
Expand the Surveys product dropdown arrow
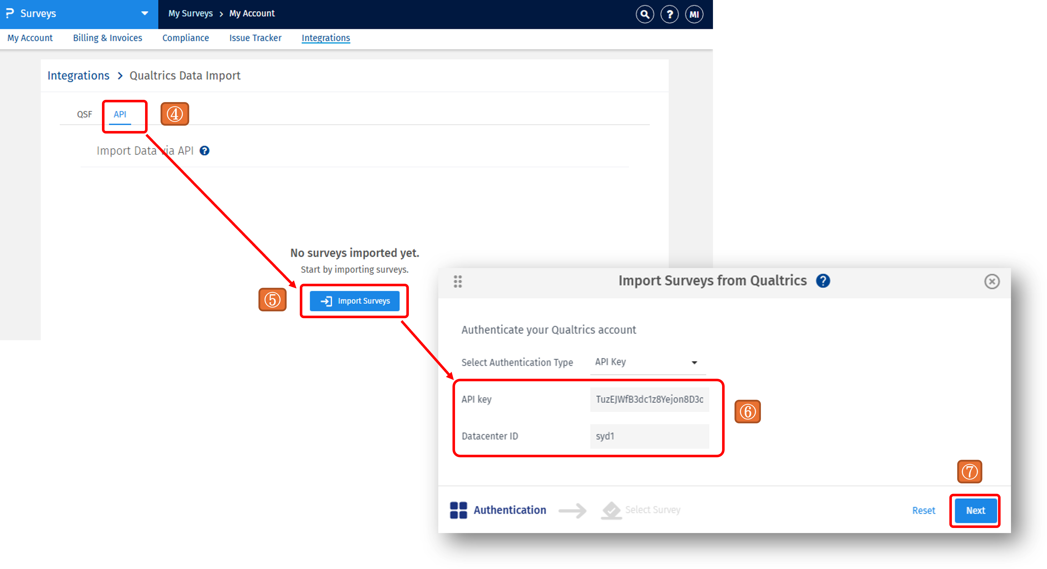tap(145, 13)
